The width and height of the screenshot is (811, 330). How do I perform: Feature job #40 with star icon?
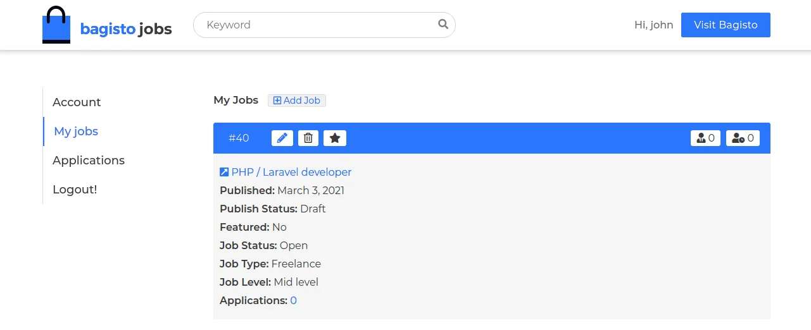point(335,138)
